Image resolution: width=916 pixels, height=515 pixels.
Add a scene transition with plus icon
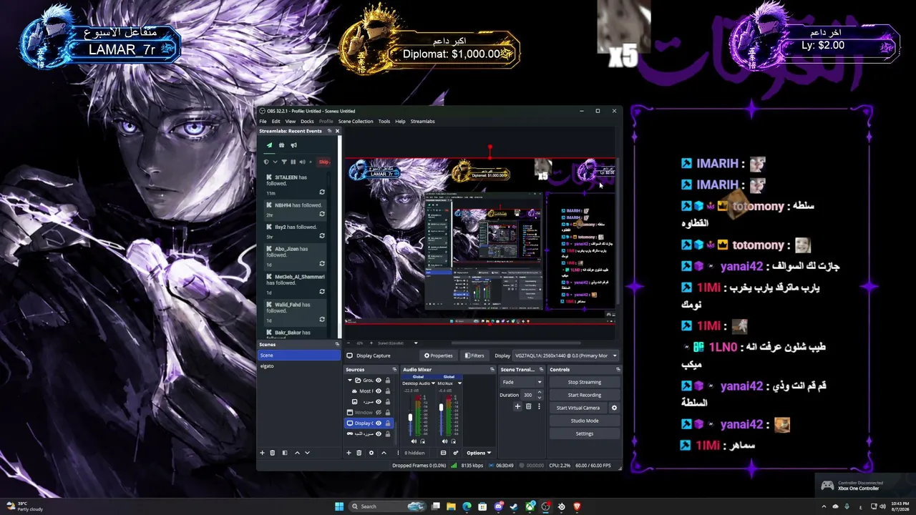(517, 406)
